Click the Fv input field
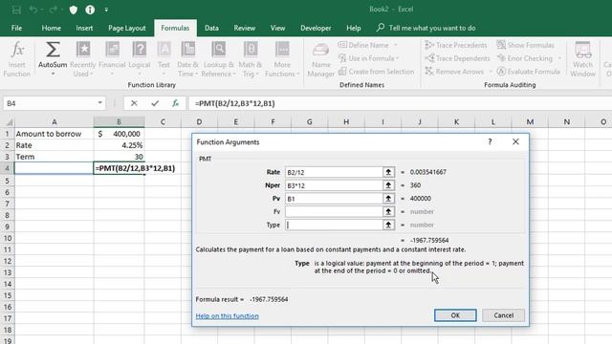The height and width of the screenshot is (344, 612). [334, 212]
